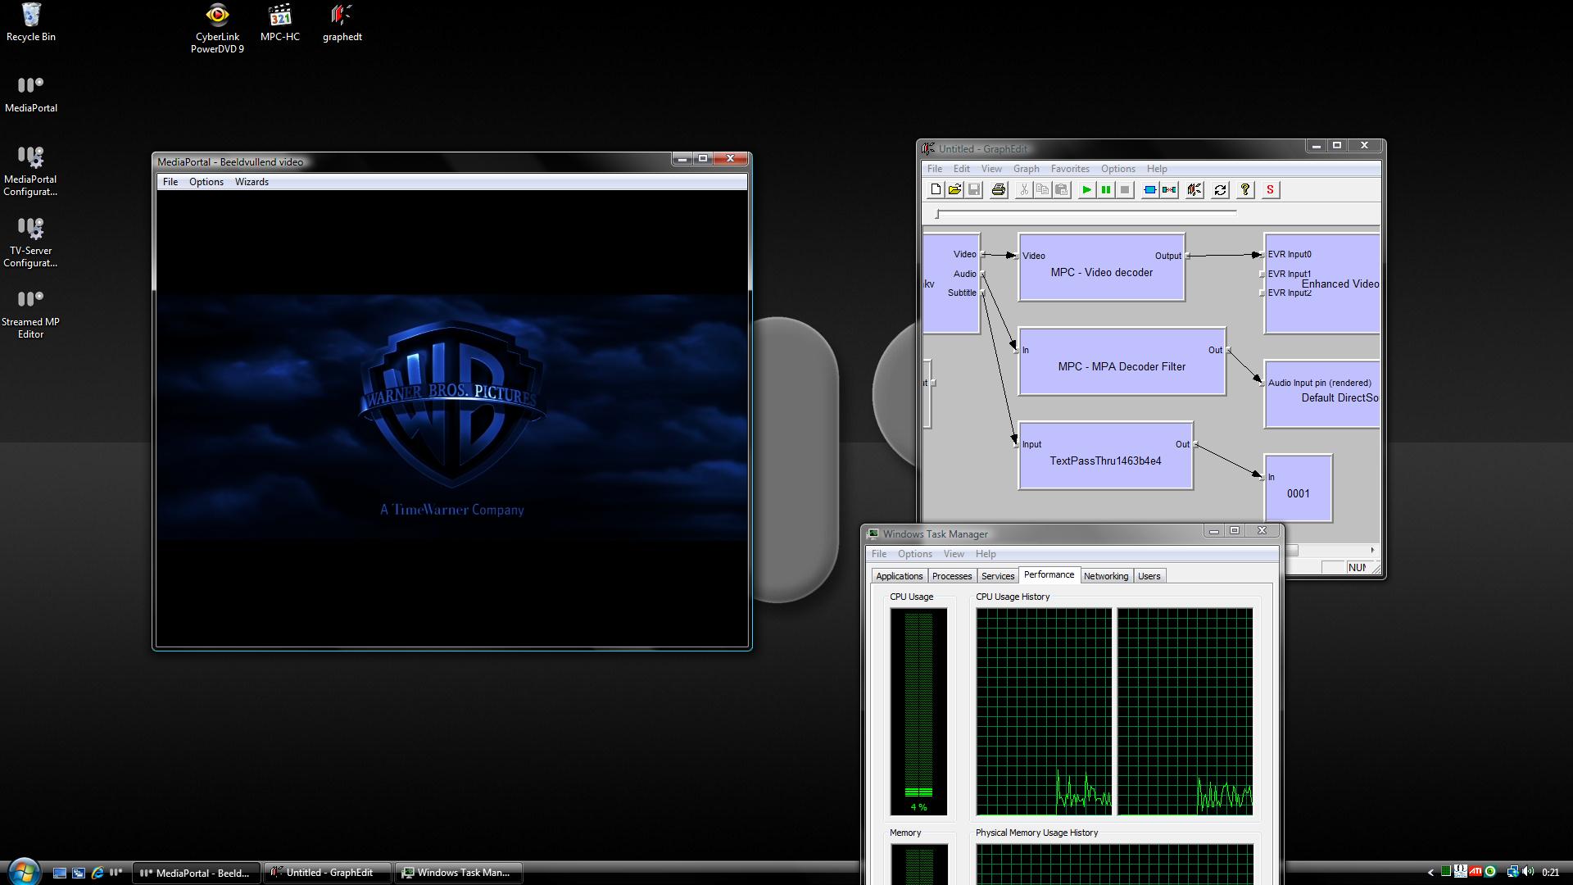Image resolution: width=1573 pixels, height=885 pixels.
Task: Switch to the Networking tab
Action: pyautogui.click(x=1105, y=576)
